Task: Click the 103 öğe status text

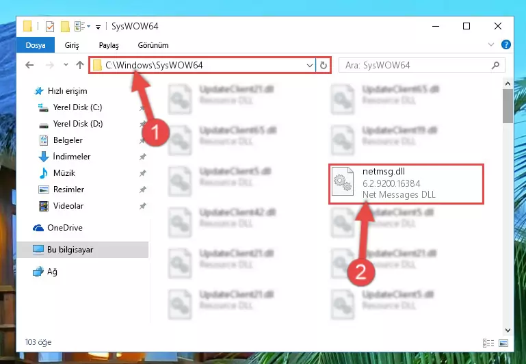Action: [x=38, y=342]
